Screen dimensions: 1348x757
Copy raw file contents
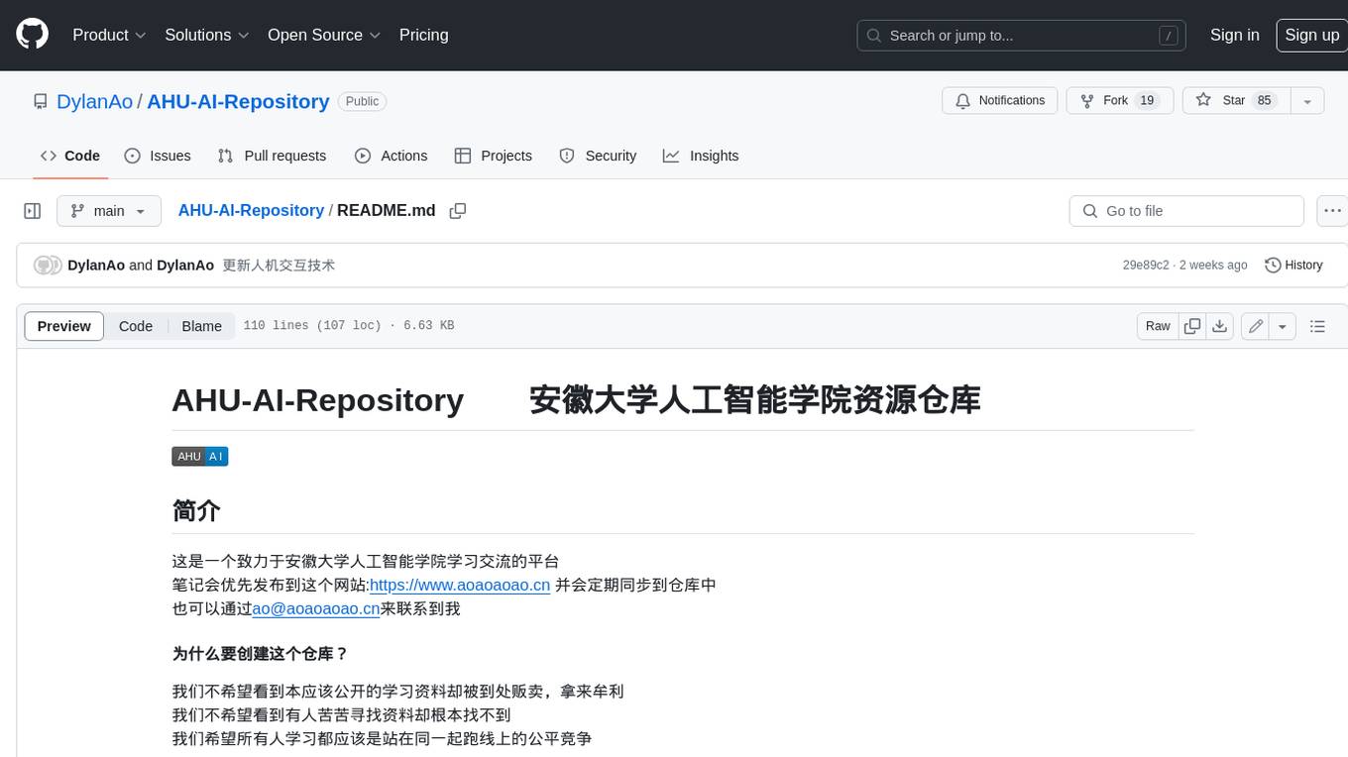click(1192, 326)
